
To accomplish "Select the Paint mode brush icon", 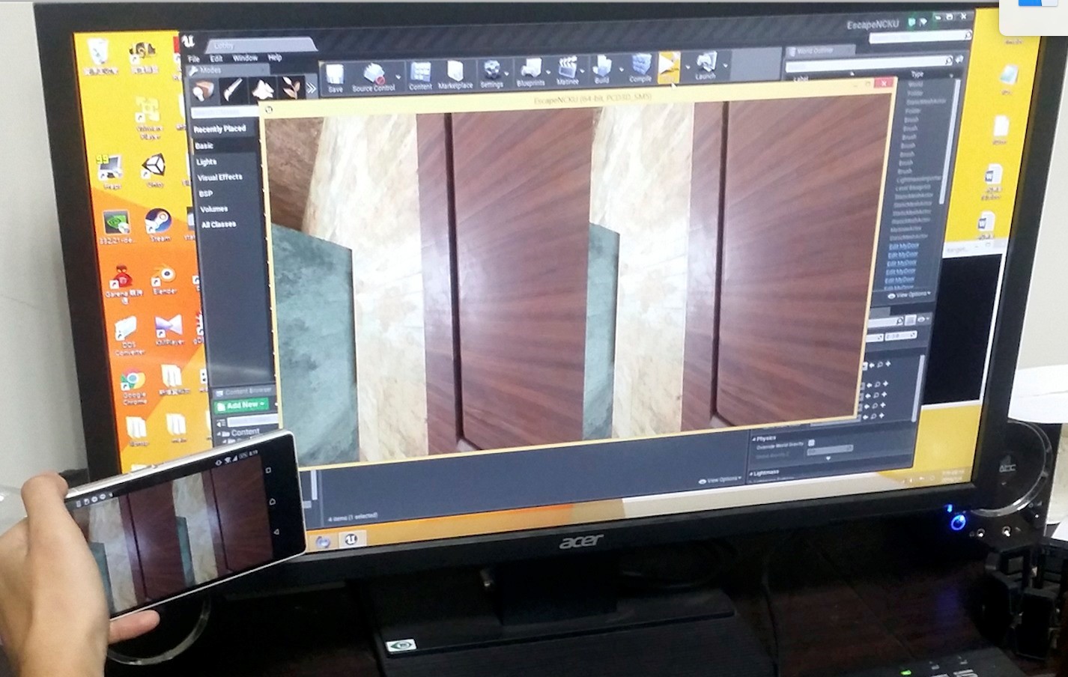I will click(x=233, y=91).
